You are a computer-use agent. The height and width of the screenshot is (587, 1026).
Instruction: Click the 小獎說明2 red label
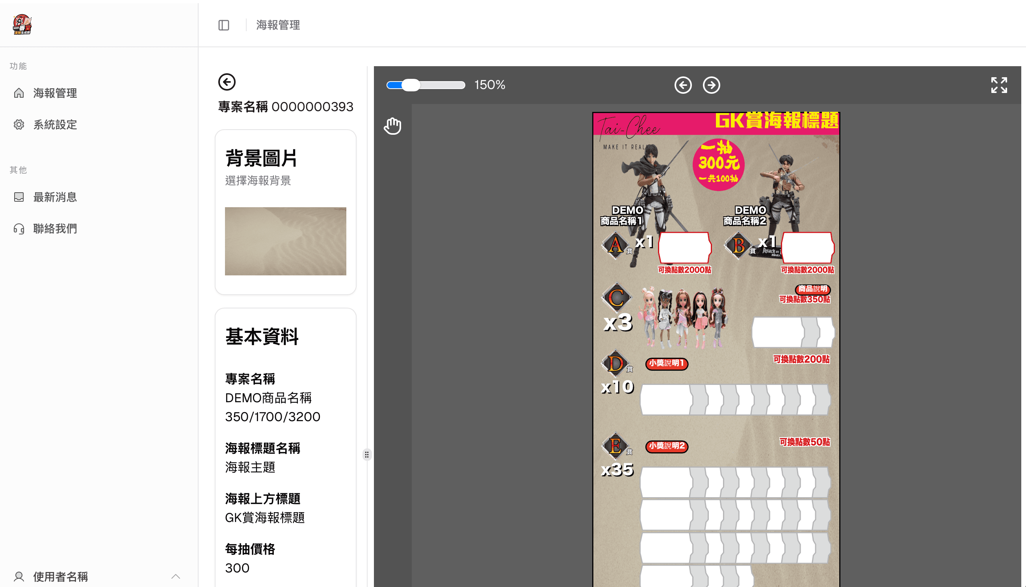tap(666, 446)
